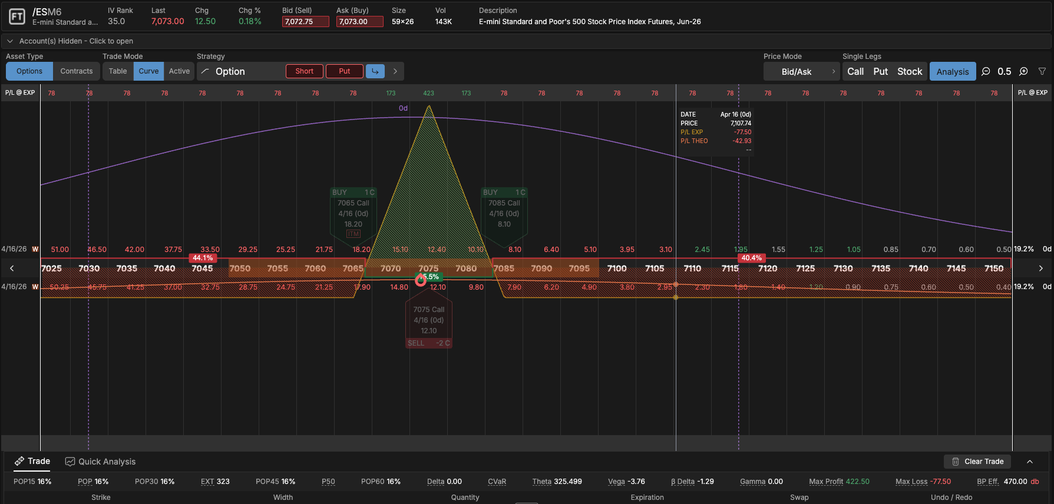Zoom in the strike chart
Screen dimensions: 1054x504
(x=1024, y=71)
